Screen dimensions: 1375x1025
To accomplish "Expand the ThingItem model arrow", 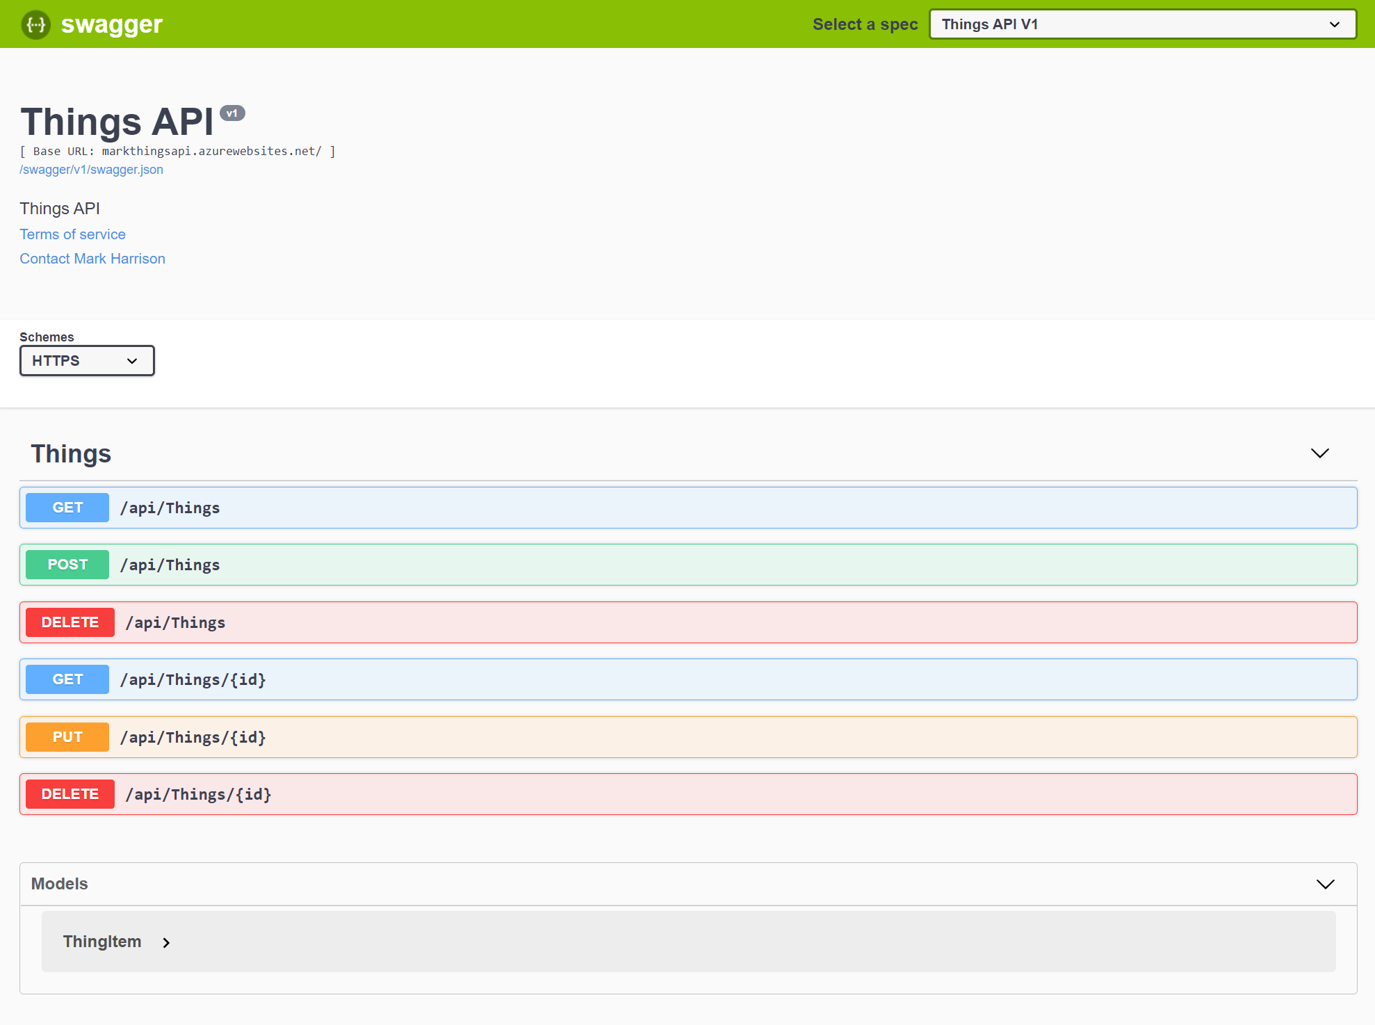I will click(166, 943).
